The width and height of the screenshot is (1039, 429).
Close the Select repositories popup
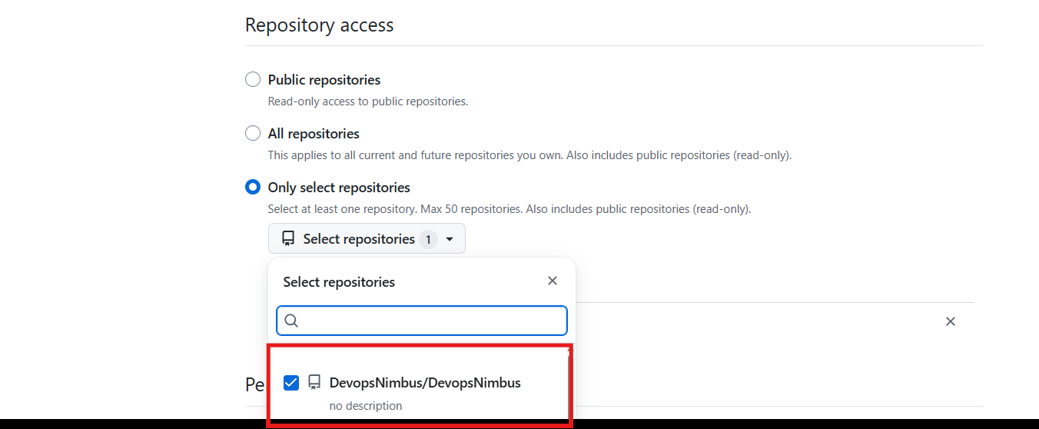tap(553, 281)
